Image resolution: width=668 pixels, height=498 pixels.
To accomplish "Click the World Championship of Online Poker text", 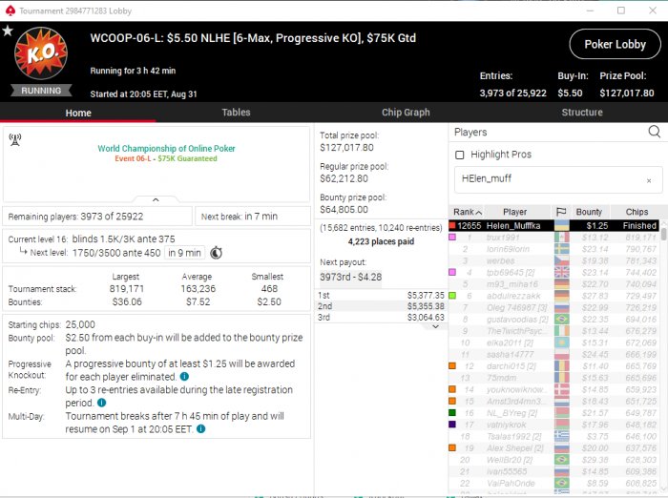I will coord(166,148).
